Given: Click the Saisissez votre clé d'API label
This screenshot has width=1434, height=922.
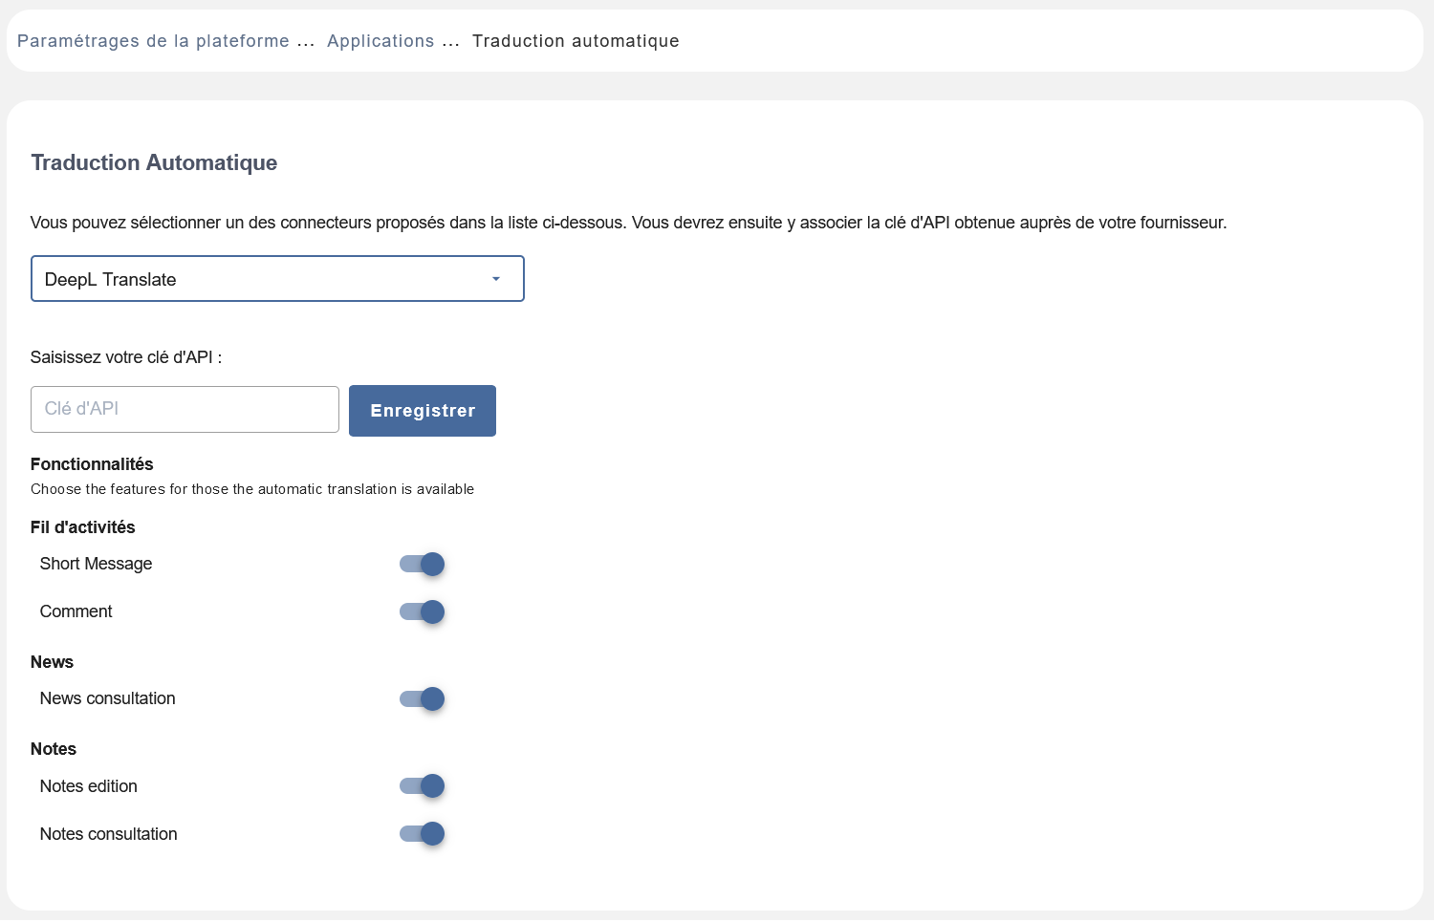Looking at the screenshot, I should [125, 357].
